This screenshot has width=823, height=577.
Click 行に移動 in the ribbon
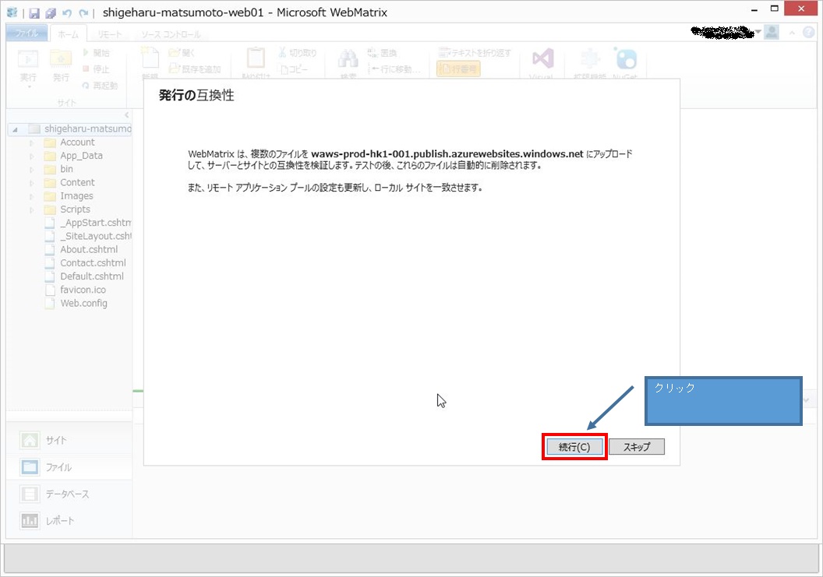394,69
